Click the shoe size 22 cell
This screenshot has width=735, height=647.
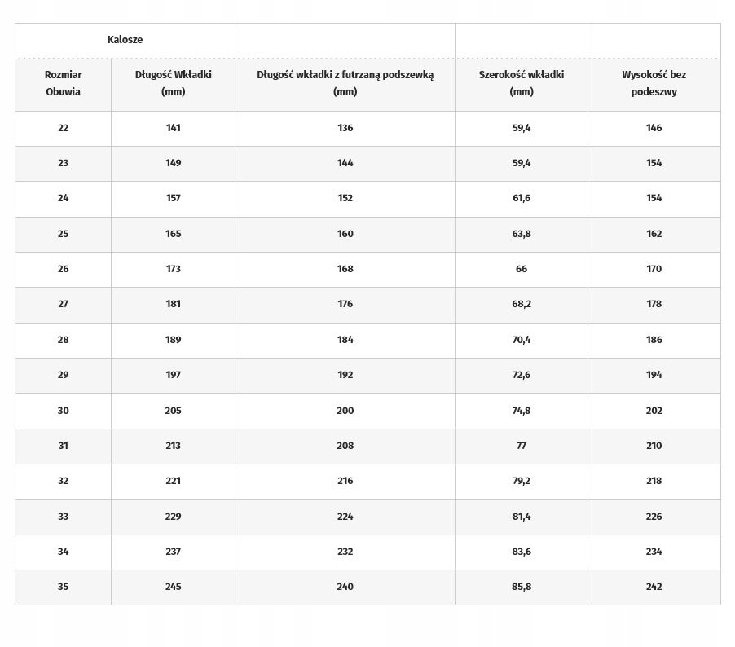[63, 128]
